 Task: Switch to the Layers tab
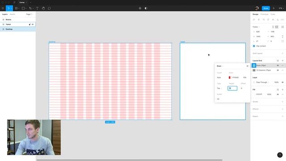pos(5,14)
